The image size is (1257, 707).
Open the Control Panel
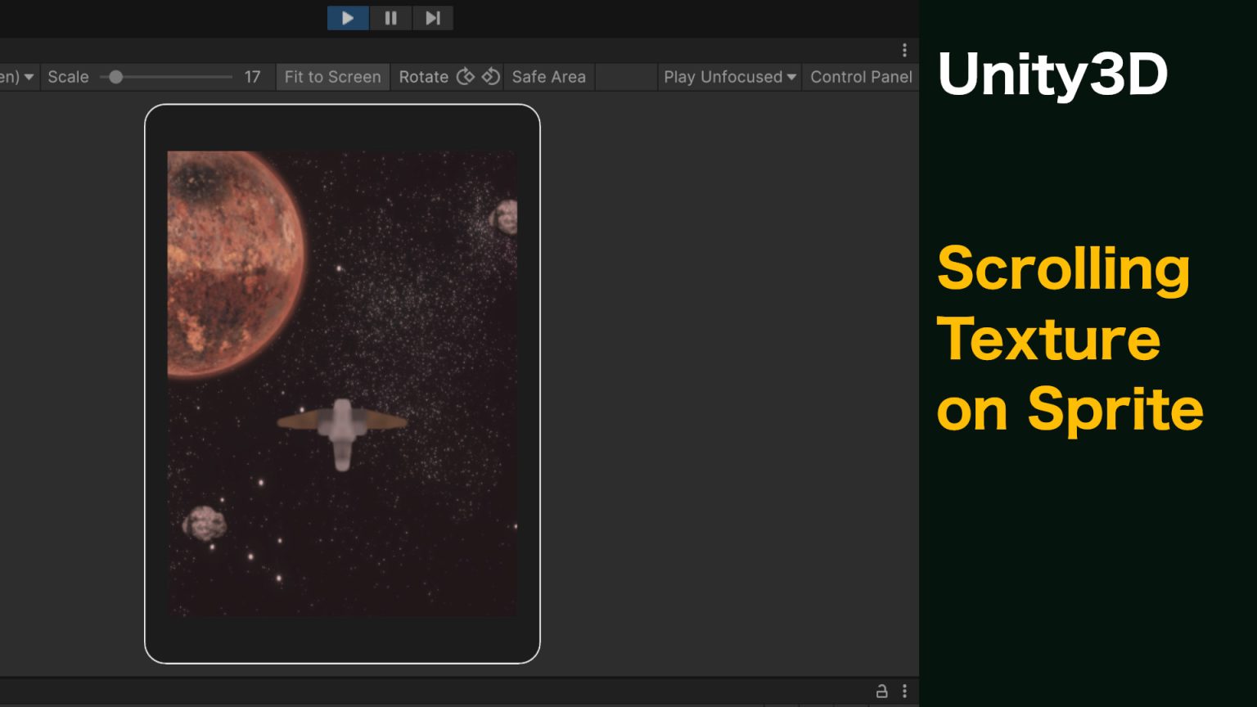tap(861, 77)
